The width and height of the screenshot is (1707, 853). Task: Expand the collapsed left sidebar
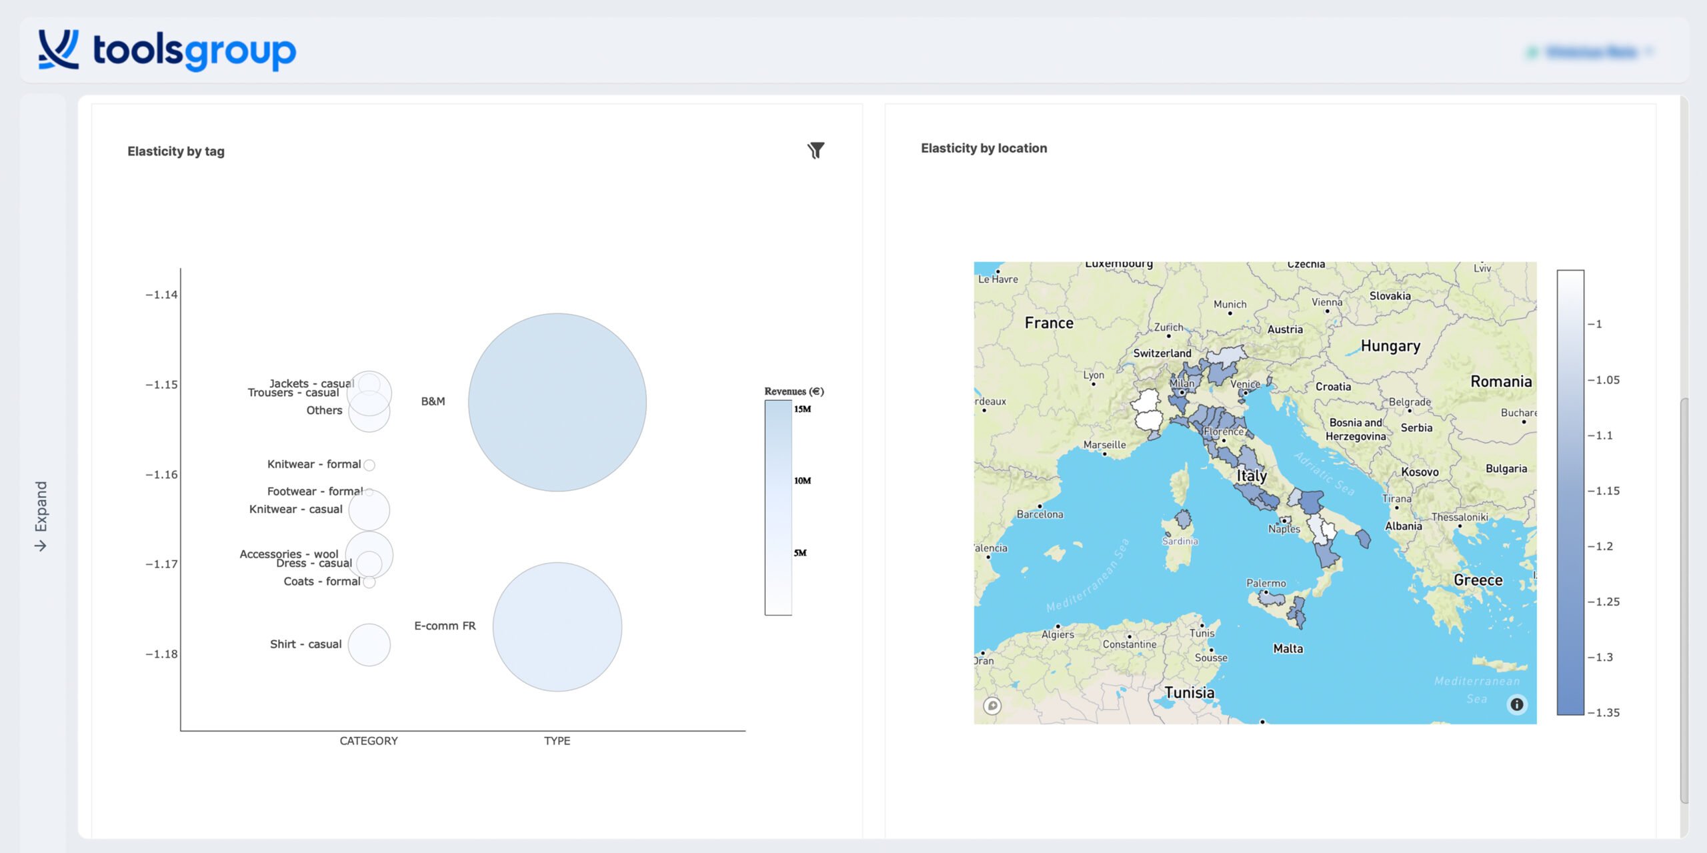[x=41, y=516]
